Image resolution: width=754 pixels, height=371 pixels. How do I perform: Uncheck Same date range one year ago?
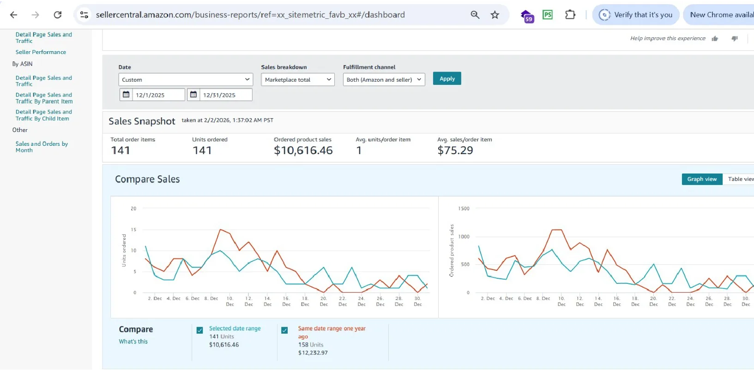284,330
